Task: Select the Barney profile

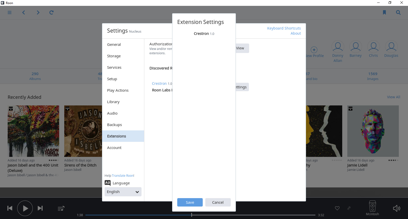Action: 355,49
